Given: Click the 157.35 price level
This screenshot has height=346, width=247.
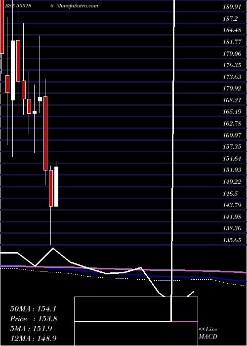Looking at the screenshot, I should click(232, 147).
